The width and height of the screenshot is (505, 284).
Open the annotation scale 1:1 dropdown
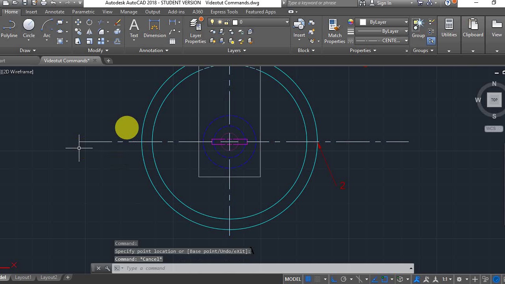(447, 279)
